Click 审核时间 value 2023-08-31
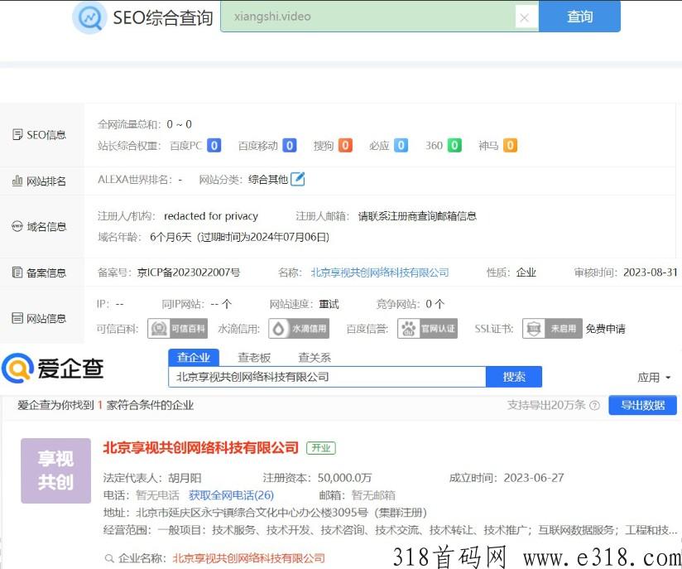This screenshot has height=569, width=682. (651, 272)
